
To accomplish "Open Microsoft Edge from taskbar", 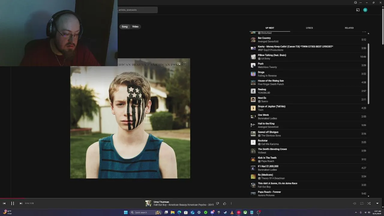I will (x=179, y=212).
